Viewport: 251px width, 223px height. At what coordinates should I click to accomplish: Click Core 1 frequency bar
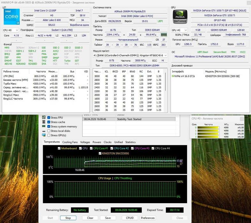tap(208, 130)
